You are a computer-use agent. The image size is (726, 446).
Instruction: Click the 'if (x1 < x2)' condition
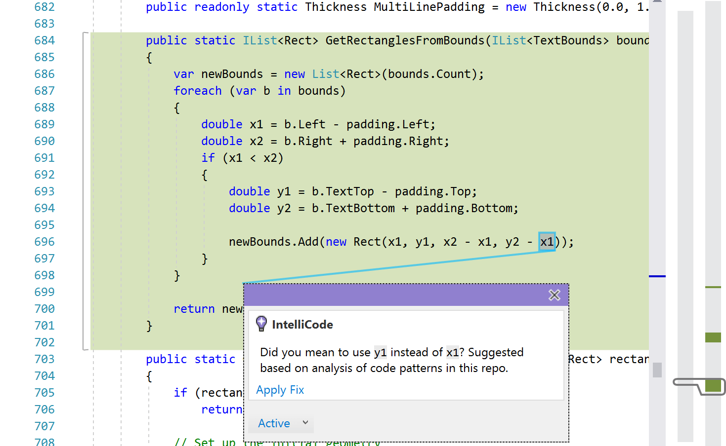(242, 158)
